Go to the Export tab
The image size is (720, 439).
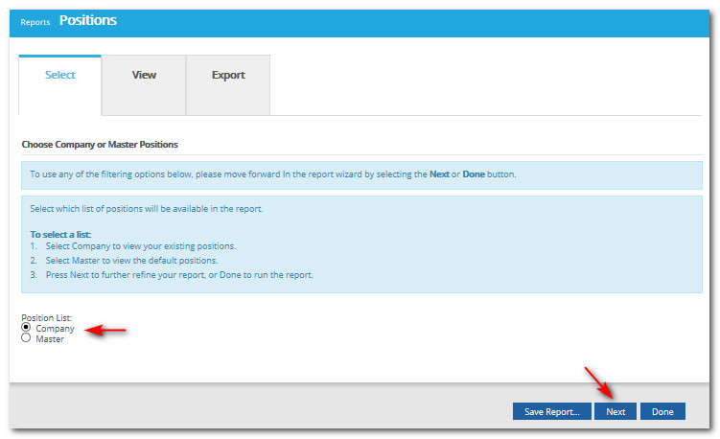228,76
